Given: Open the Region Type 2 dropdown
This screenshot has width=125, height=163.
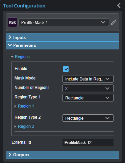Looking at the screenshot, I should (x=88, y=118).
